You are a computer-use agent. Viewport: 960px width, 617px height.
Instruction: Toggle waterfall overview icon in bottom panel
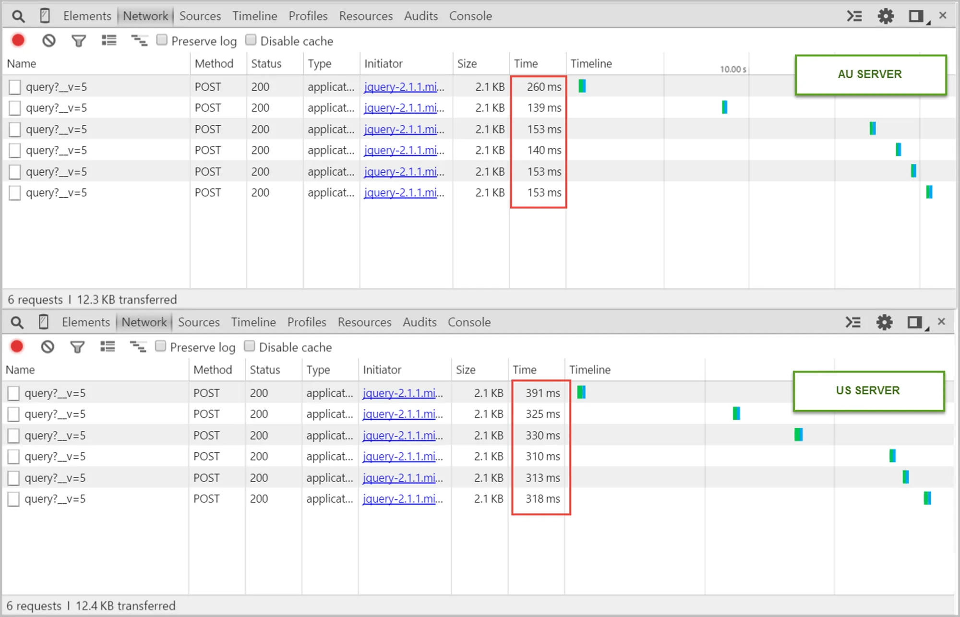click(138, 346)
